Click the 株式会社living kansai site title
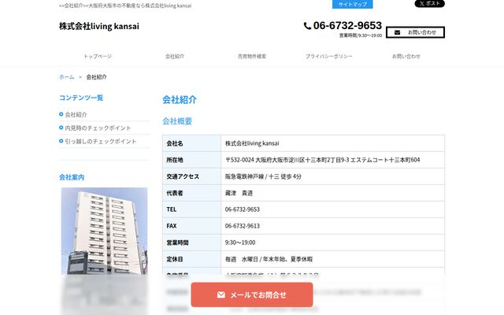Viewport: 504px width, 315px height. (99, 26)
